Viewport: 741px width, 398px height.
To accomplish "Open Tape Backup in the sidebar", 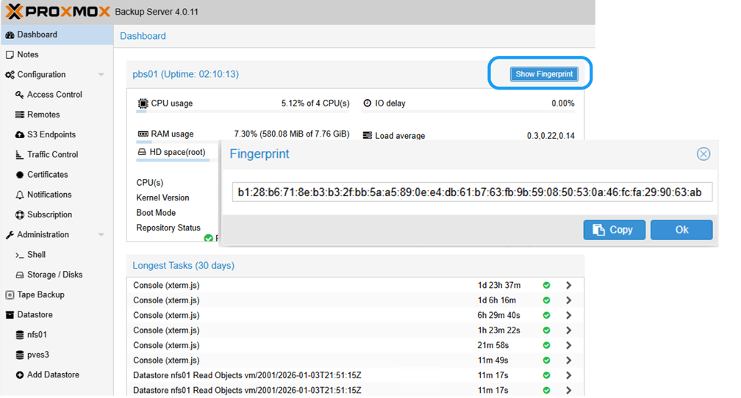I will coord(40,295).
